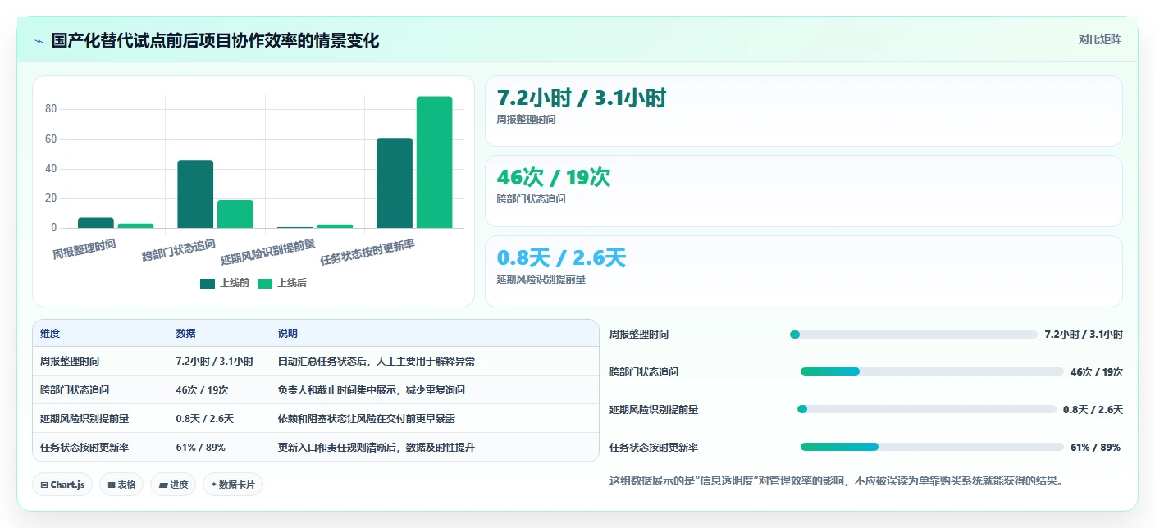Click the Chart.js tag chip
The height and width of the screenshot is (528, 1155).
[x=62, y=485]
